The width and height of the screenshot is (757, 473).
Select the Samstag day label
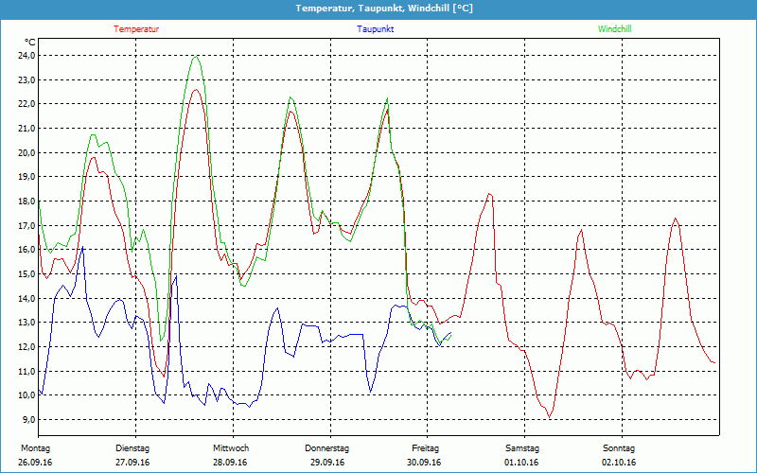coord(522,448)
